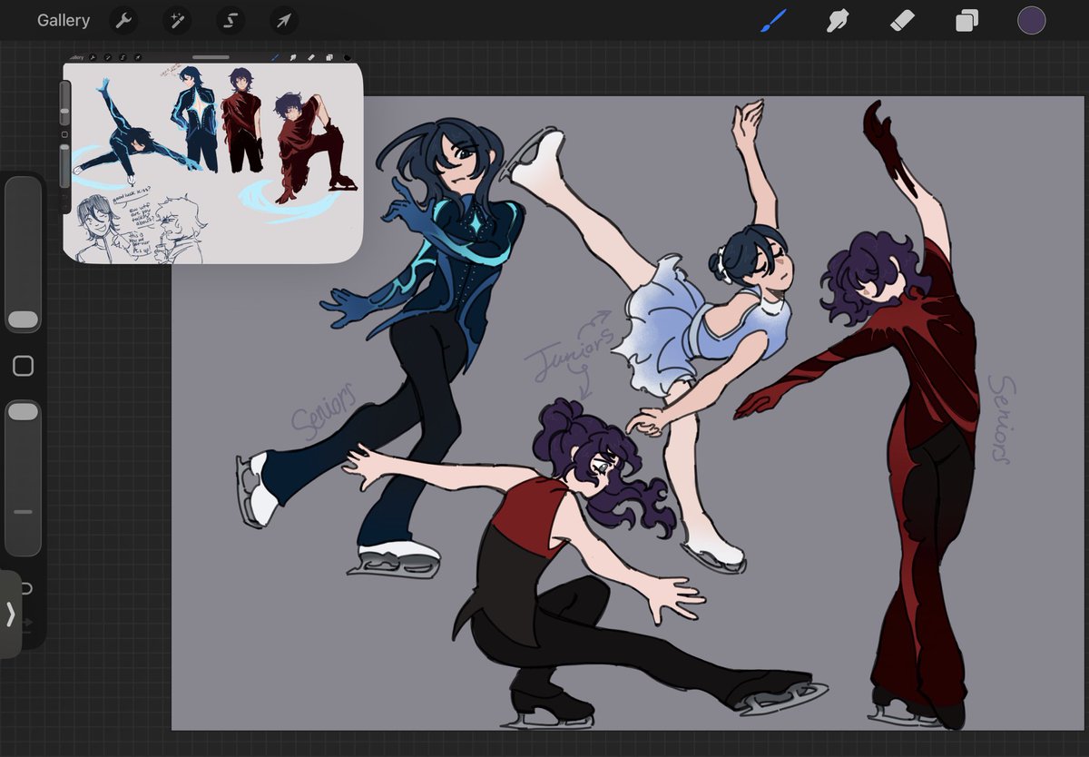Activate the Transform arrow tool

point(284,20)
